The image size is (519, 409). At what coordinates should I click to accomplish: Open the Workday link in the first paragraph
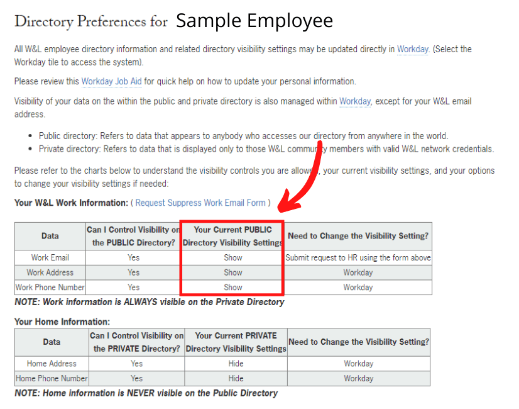click(412, 49)
